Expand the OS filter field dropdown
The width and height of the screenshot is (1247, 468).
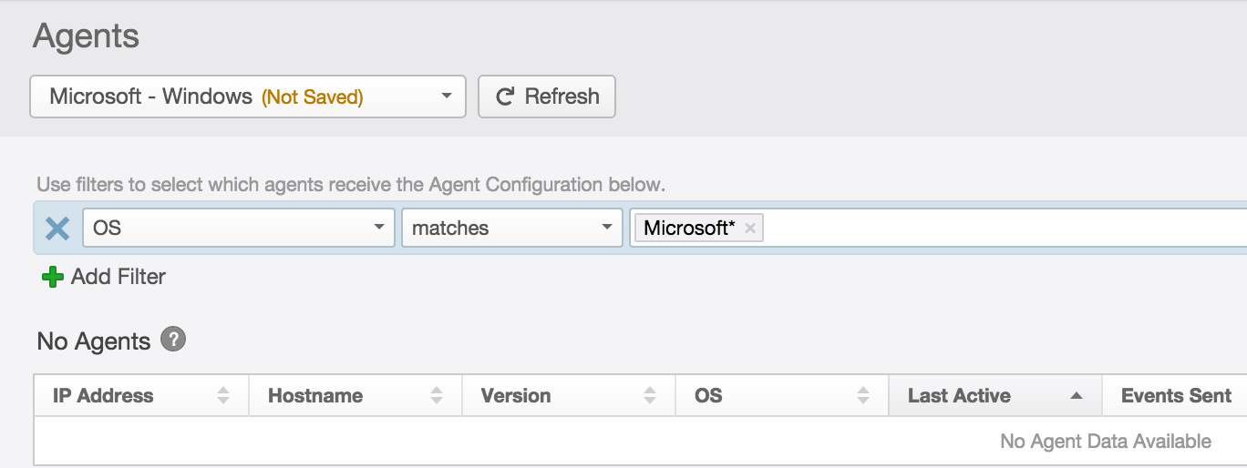click(x=379, y=228)
